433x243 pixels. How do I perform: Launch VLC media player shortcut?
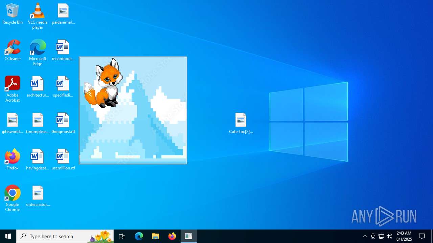tap(38, 16)
